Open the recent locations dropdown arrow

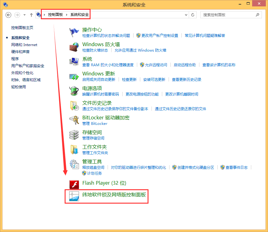[24, 15]
